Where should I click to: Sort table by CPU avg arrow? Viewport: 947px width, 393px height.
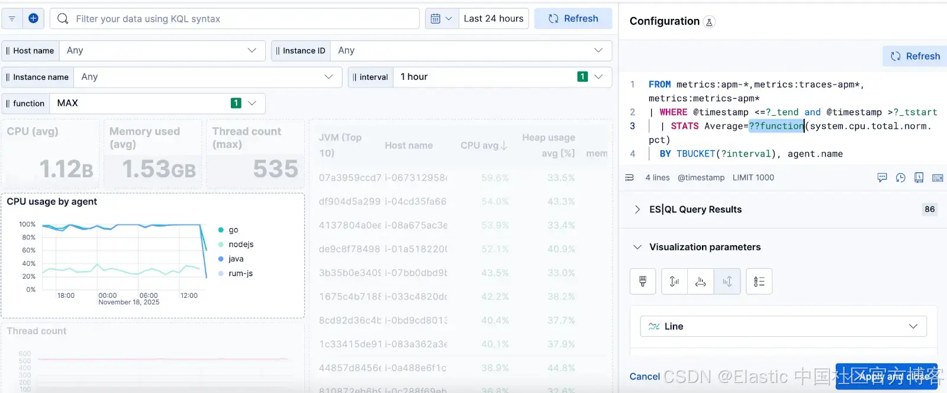click(504, 145)
